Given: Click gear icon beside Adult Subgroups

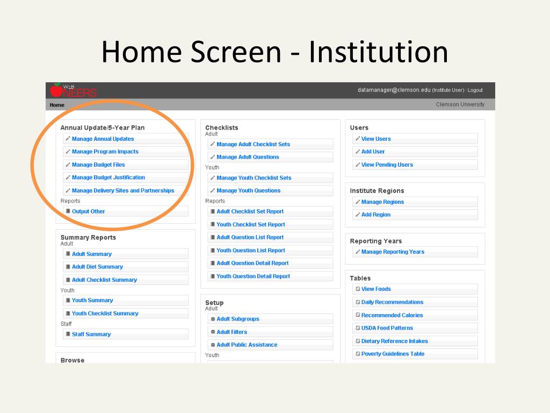Looking at the screenshot, I should [213, 319].
